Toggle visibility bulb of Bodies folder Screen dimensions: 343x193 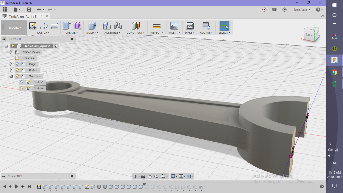pyautogui.click(x=17, y=70)
